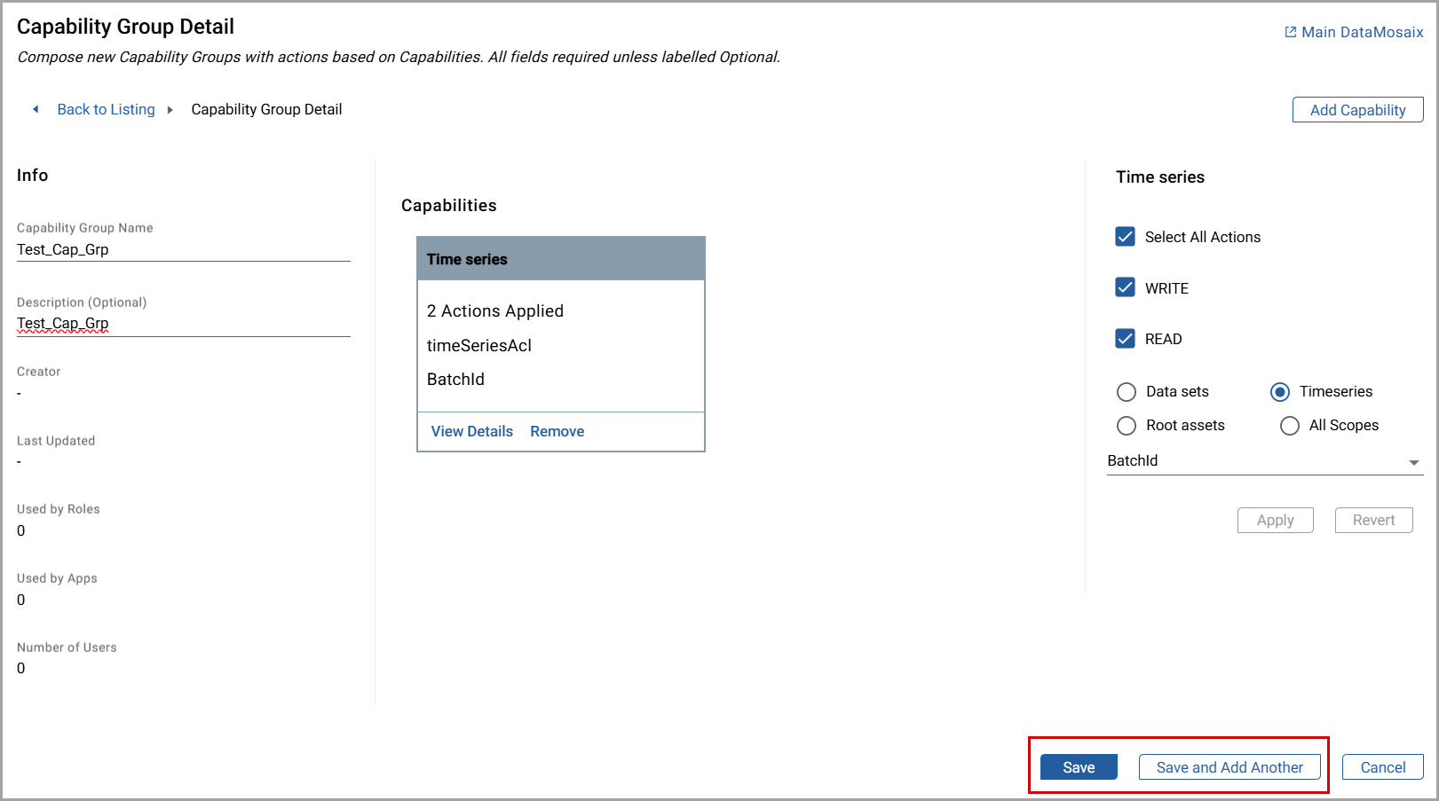Click the breadcrumb right arrow separator
The width and height of the screenshot is (1439, 801).
pos(170,110)
